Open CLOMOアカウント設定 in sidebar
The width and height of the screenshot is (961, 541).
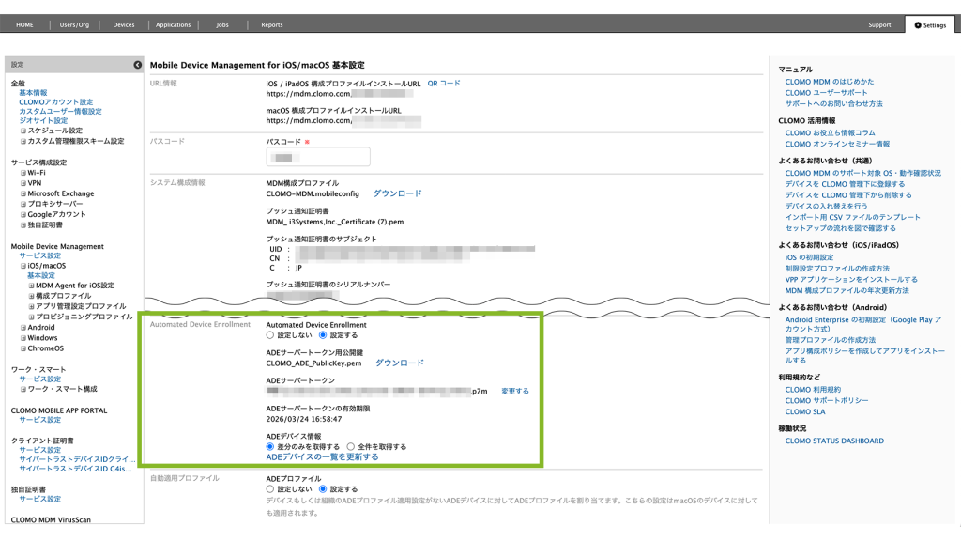click(x=56, y=102)
